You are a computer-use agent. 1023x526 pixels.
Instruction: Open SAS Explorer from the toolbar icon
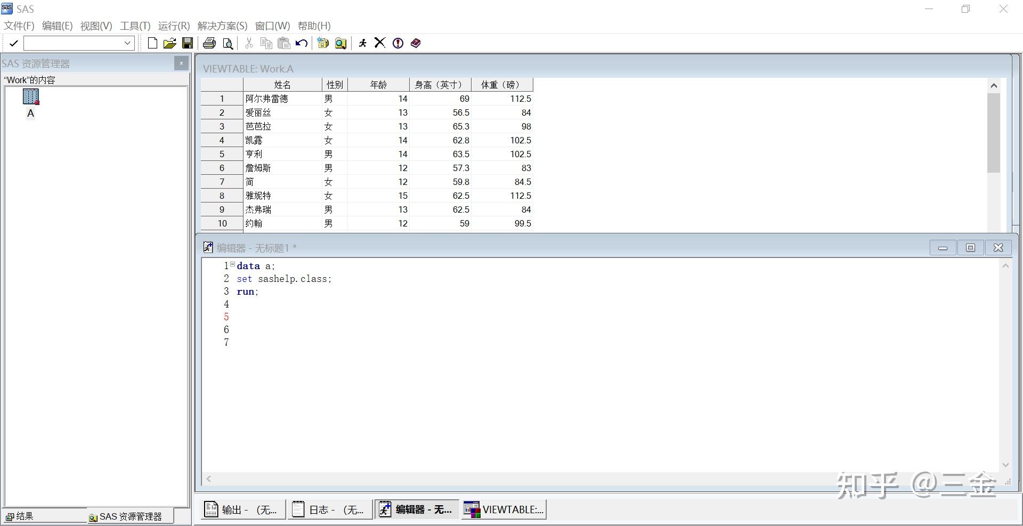pyautogui.click(x=341, y=43)
